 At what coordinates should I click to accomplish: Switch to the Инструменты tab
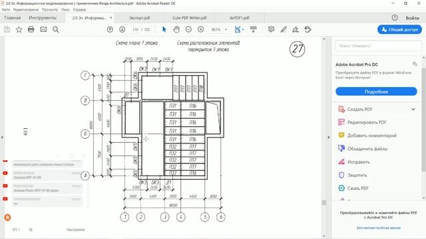coord(43,18)
